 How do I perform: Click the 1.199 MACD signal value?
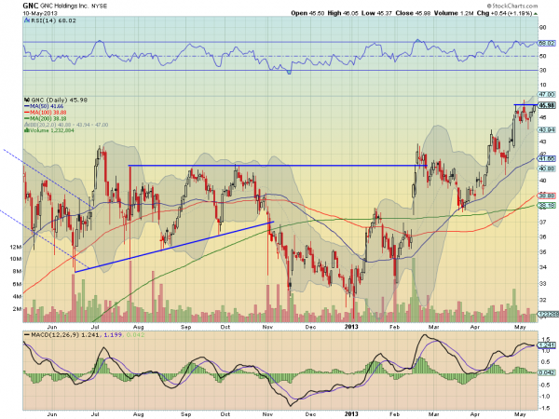coord(113,335)
